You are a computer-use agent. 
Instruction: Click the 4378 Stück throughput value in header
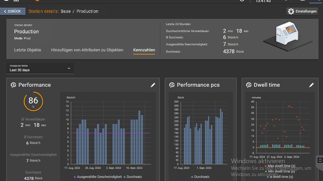(233, 52)
